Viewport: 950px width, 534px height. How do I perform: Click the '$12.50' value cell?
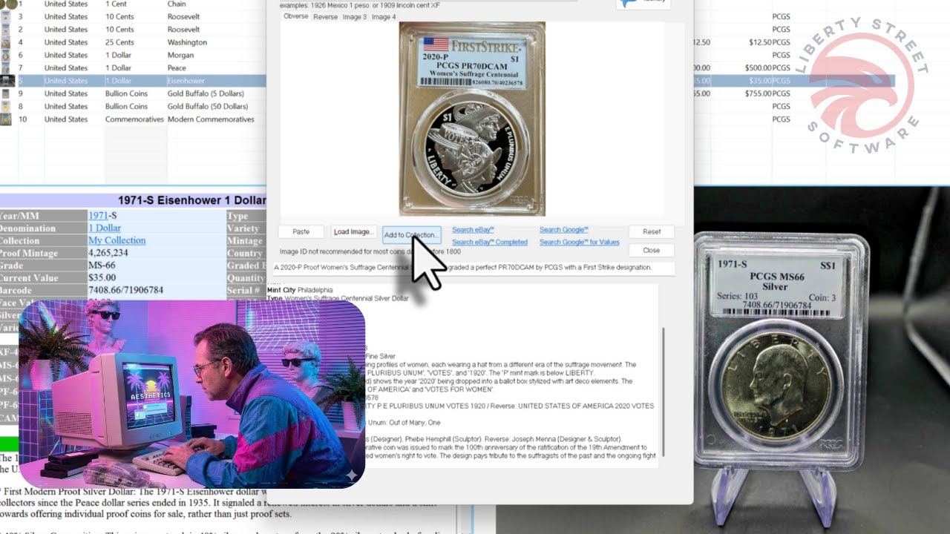coord(759,42)
